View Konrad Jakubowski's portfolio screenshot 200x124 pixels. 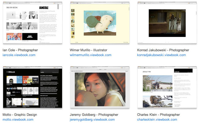click(x=167, y=23)
